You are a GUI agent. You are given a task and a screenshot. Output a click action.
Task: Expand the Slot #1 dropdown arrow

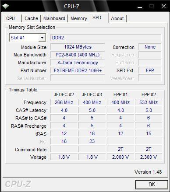click(x=42, y=38)
